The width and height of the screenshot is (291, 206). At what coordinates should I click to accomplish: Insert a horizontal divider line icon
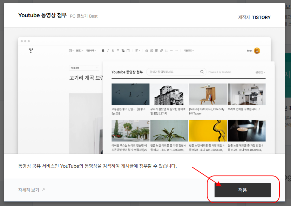171,51
